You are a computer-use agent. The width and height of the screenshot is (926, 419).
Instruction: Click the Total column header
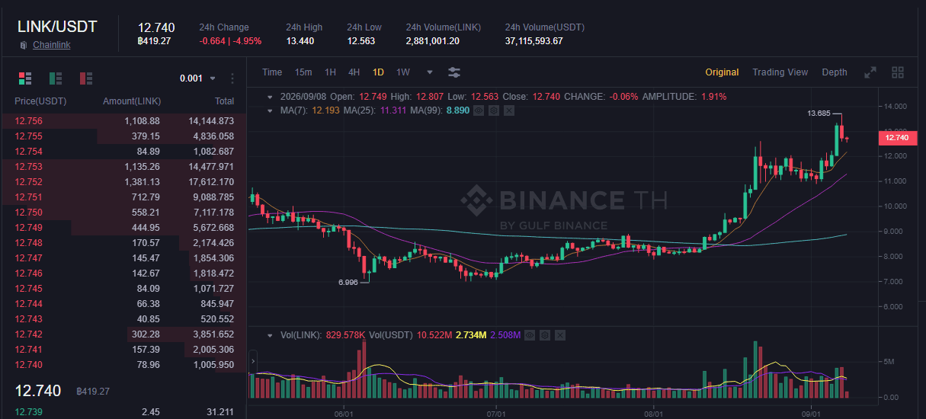(x=224, y=101)
